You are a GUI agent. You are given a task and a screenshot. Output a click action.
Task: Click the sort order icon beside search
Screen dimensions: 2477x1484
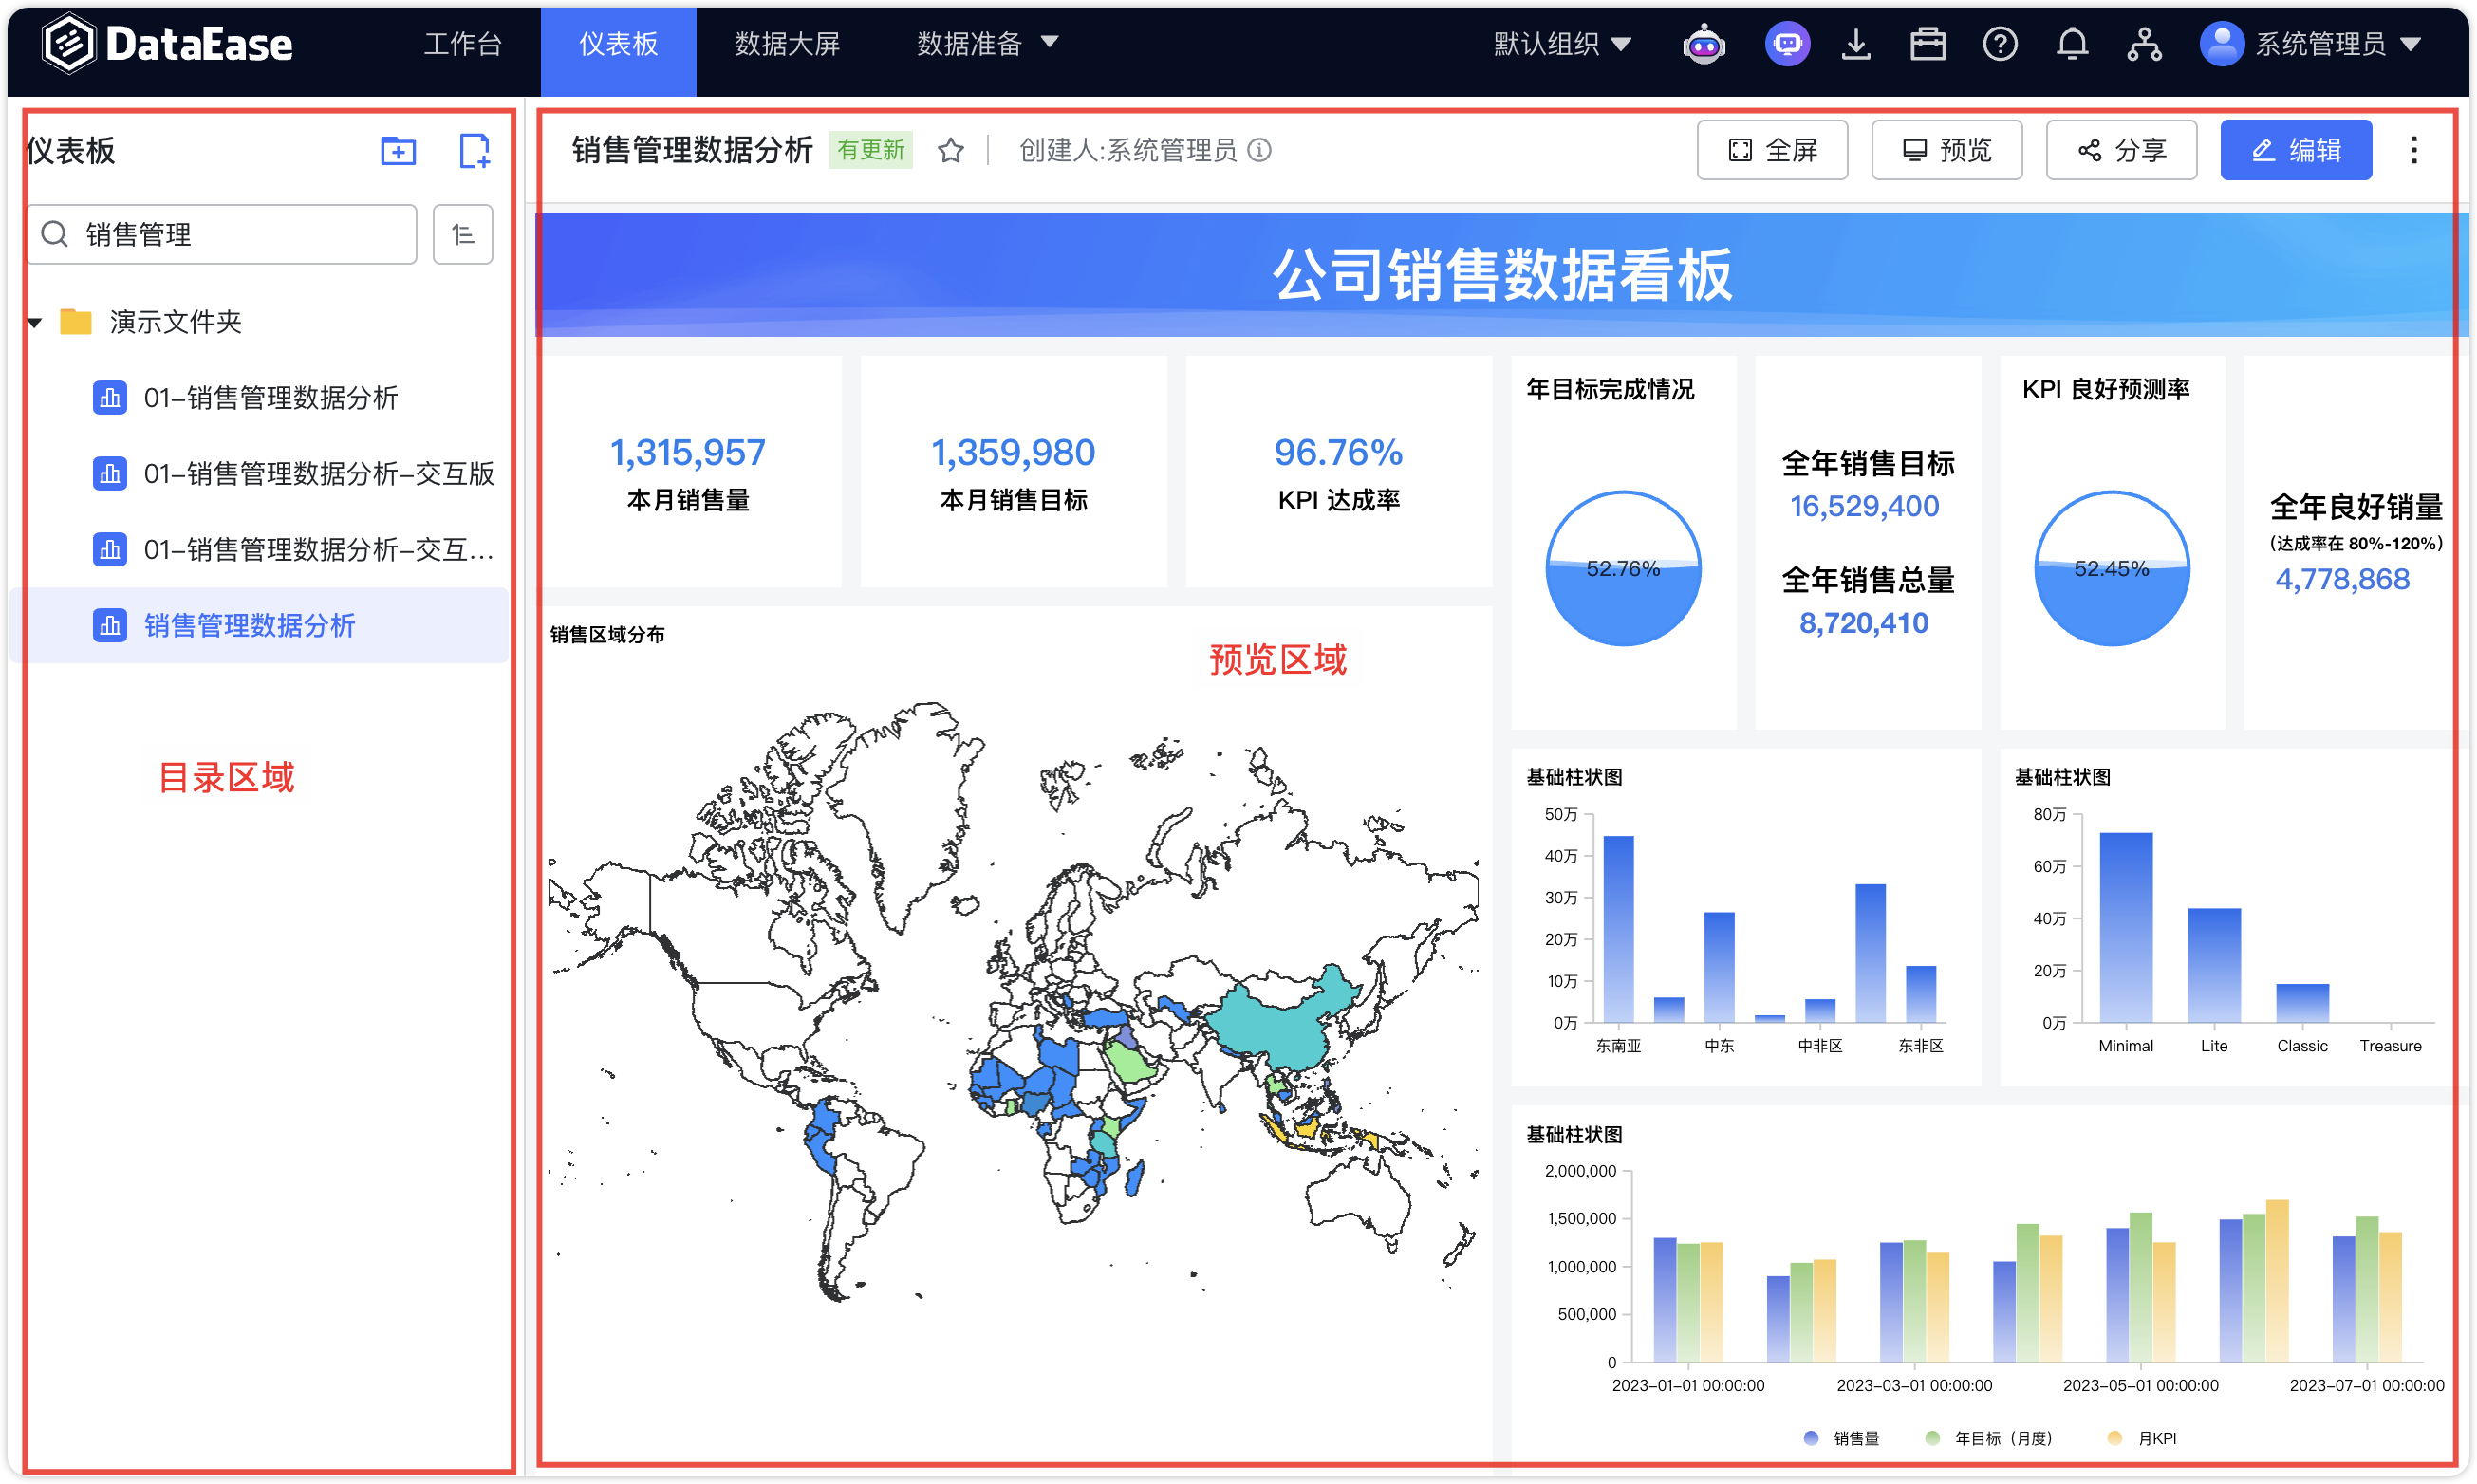pos(462,234)
